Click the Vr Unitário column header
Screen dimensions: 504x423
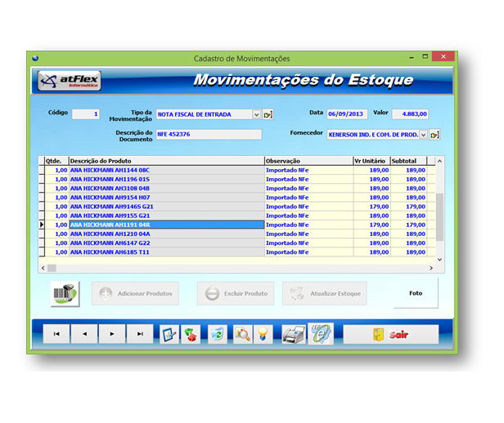pos(372,161)
